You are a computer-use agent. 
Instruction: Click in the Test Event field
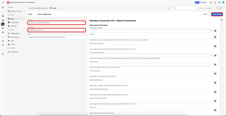tap(151, 110)
